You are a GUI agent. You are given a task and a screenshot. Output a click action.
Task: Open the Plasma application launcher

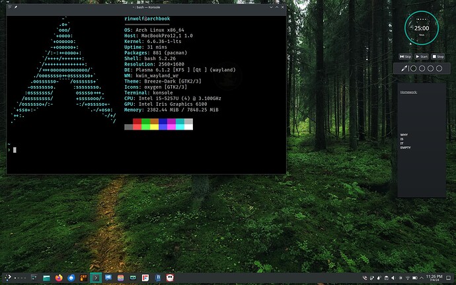(x=8, y=278)
